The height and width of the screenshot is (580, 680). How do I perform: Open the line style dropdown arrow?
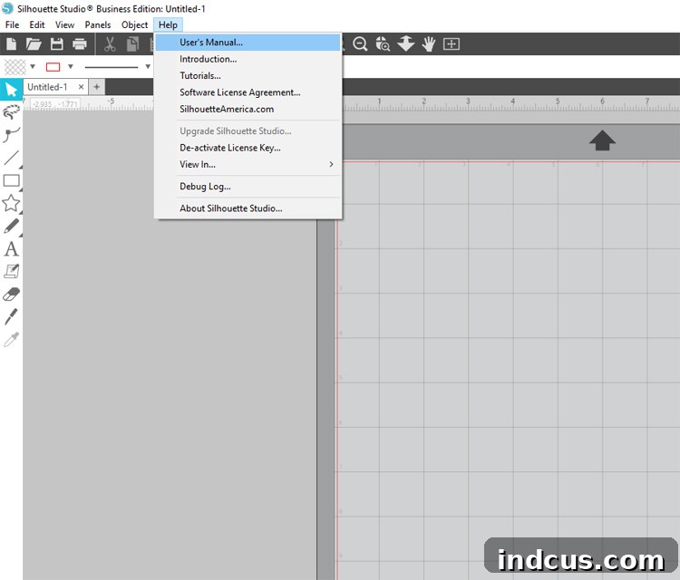[148, 67]
